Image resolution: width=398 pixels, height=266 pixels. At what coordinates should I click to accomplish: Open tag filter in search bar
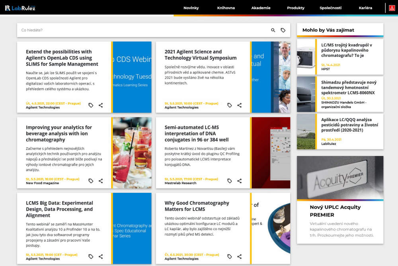[283, 30]
